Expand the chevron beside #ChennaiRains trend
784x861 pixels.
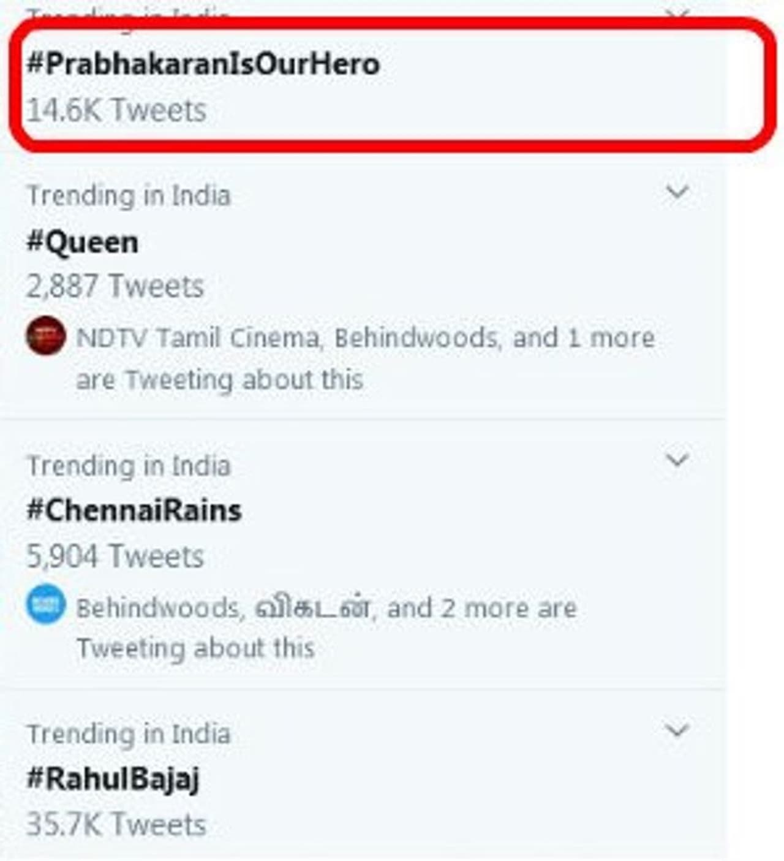pos(677,460)
